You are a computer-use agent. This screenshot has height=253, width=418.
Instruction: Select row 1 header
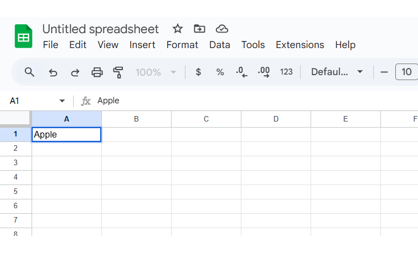pos(16,134)
